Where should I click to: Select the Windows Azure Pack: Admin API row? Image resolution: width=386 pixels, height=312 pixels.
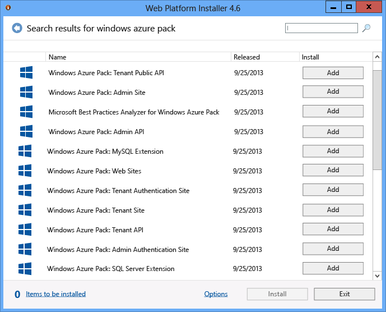click(x=96, y=132)
